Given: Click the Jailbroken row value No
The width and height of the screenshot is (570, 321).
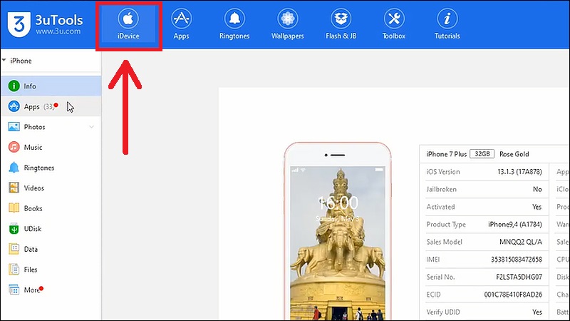Looking at the screenshot, I should tap(537, 189).
